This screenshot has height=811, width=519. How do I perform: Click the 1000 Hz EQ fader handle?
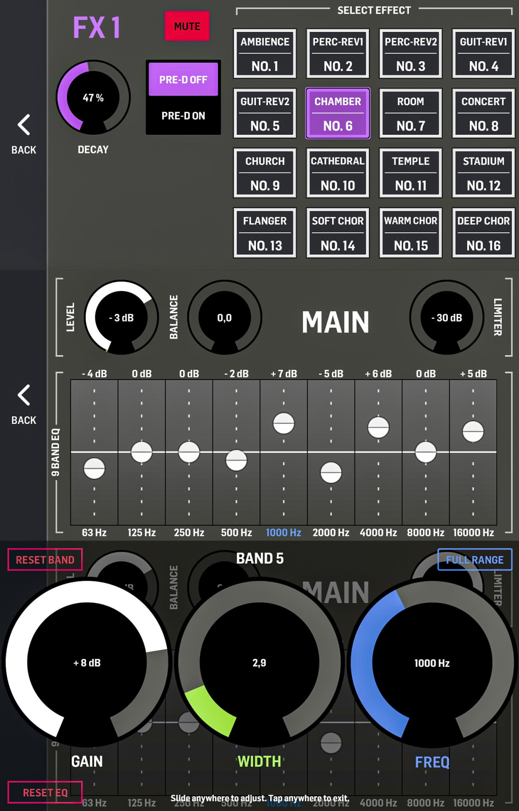point(283,423)
